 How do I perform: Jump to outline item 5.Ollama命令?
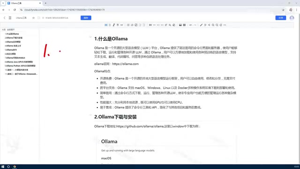(11, 50)
